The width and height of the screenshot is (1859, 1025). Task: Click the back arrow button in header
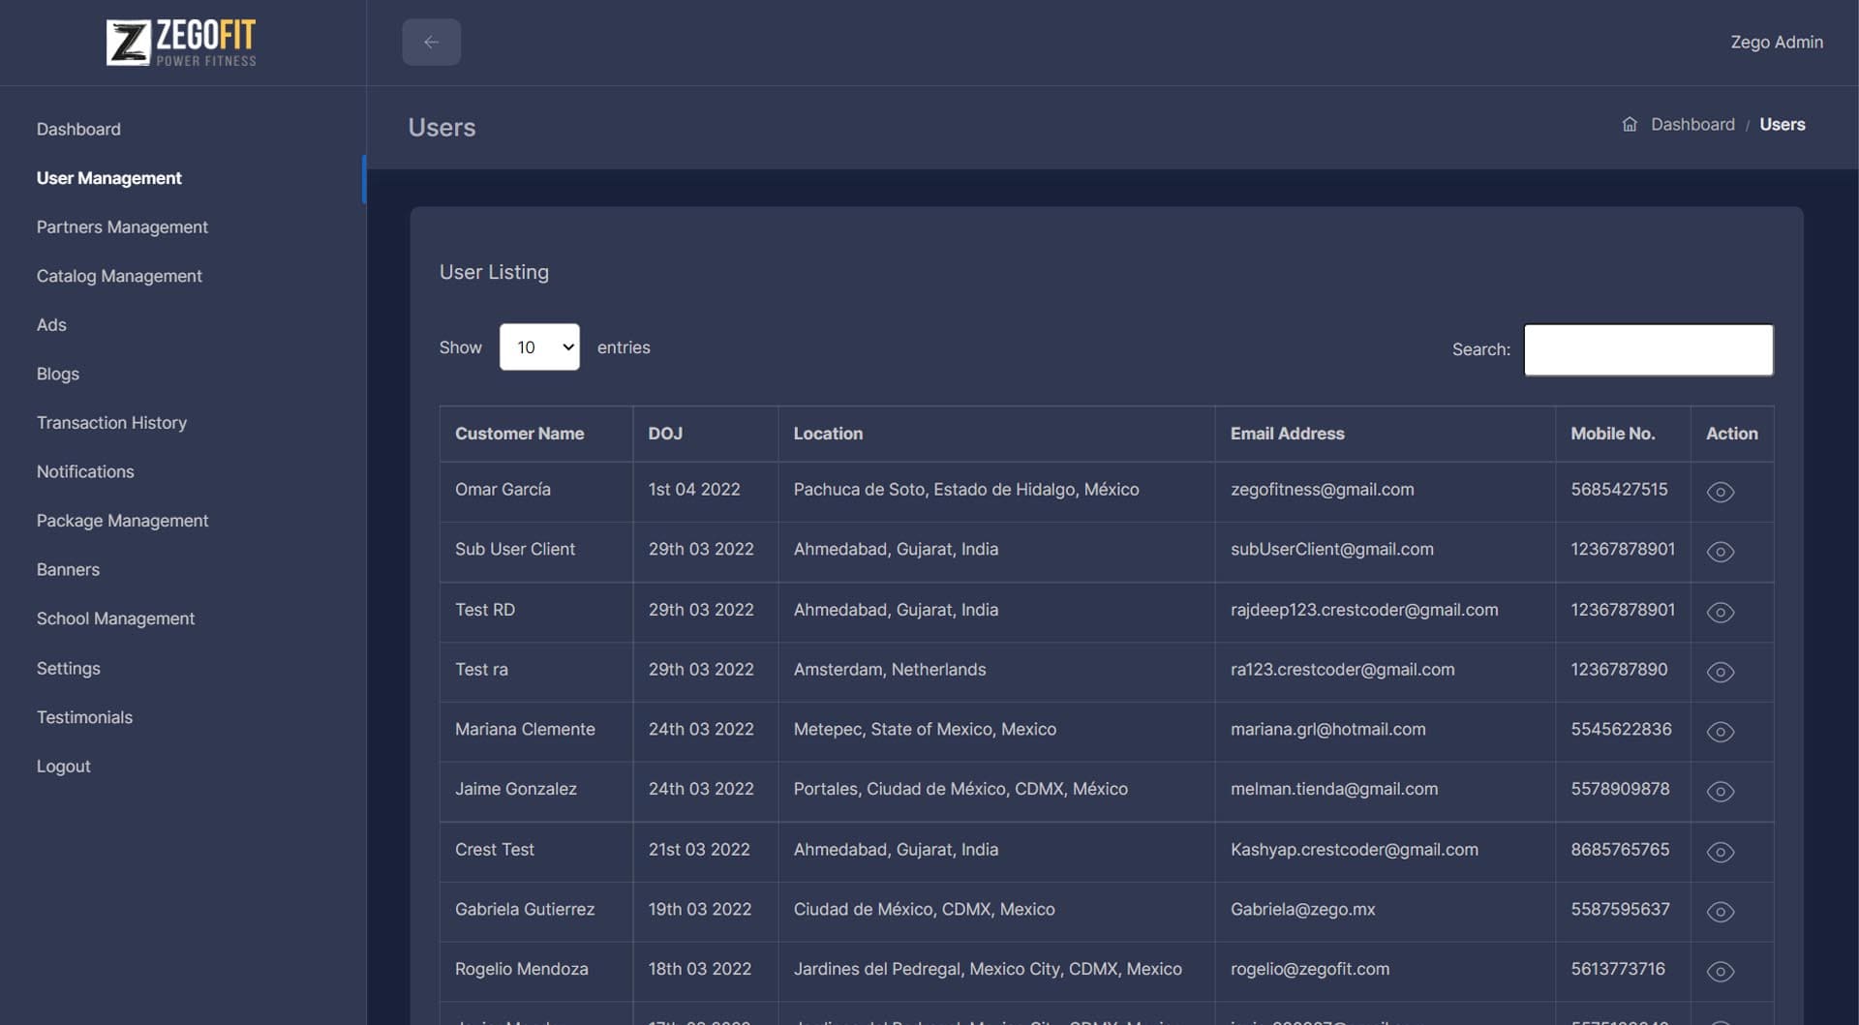click(x=431, y=43)
